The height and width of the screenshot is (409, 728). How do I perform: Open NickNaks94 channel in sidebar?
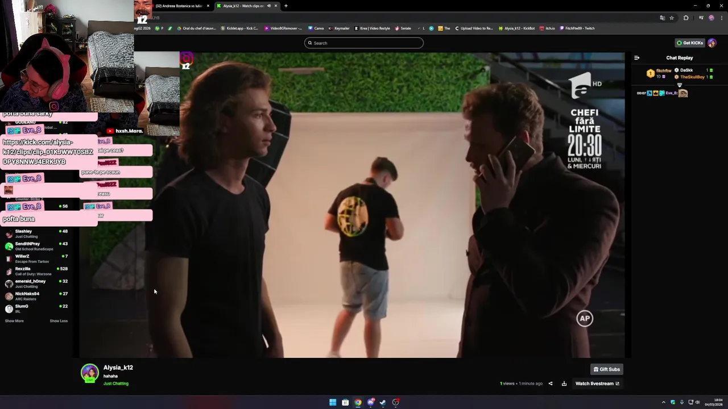pyautogui.click(x=35, y=296)
